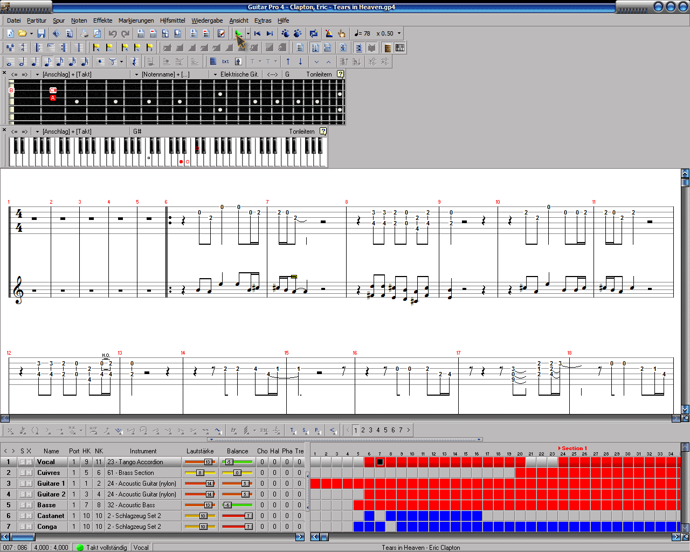Select effect page 3
Screen dimensions: 690x552
click(370, 430)
